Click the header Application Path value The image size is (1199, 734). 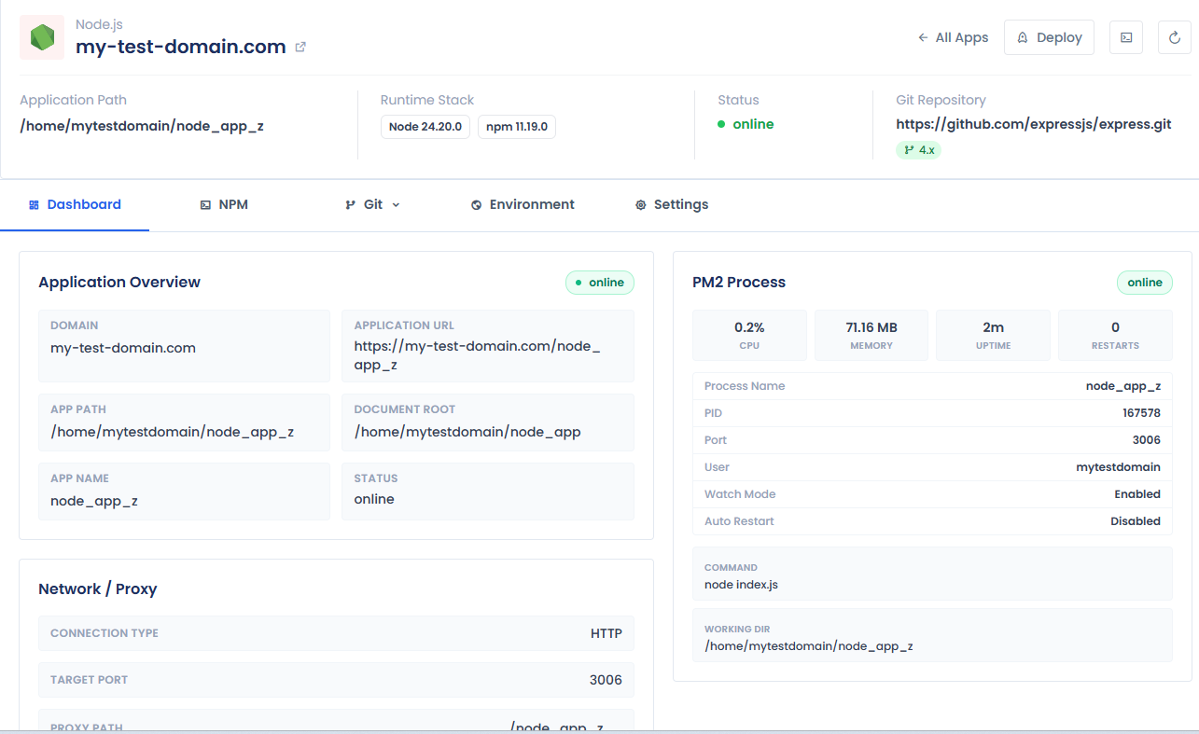142,126
